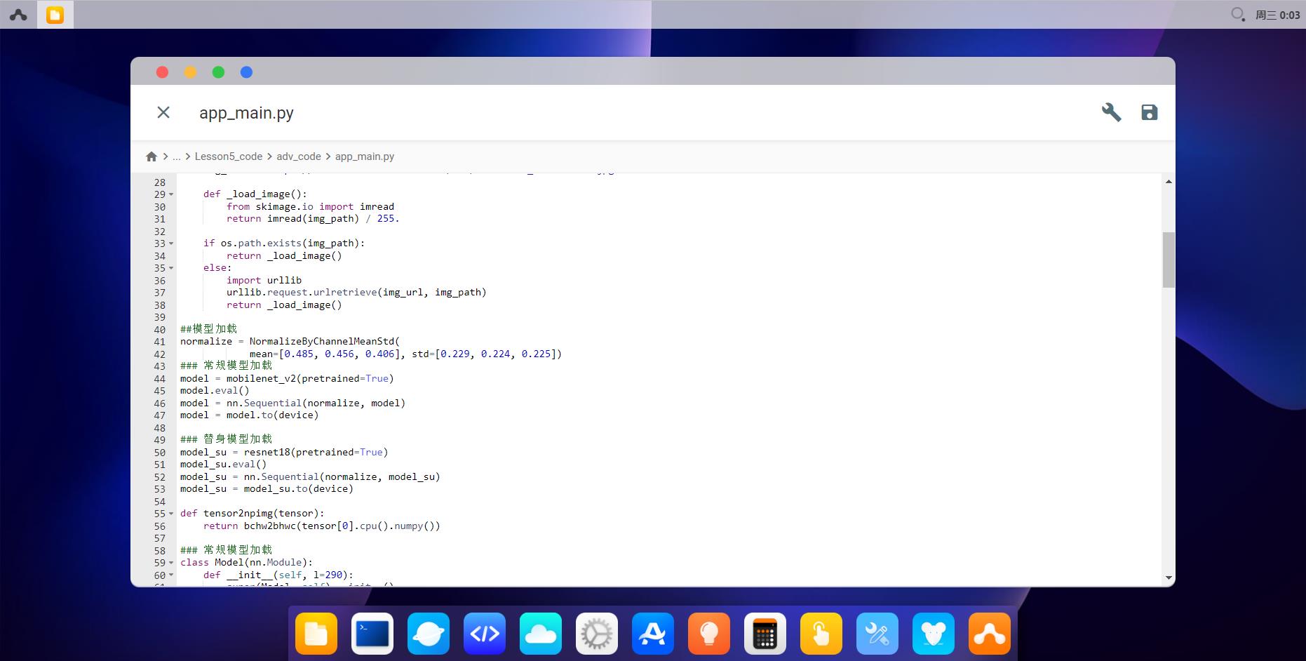Save app_main.py with floppy disk icon
The height and width of the screenshot is (661, 1306).
1149,112
